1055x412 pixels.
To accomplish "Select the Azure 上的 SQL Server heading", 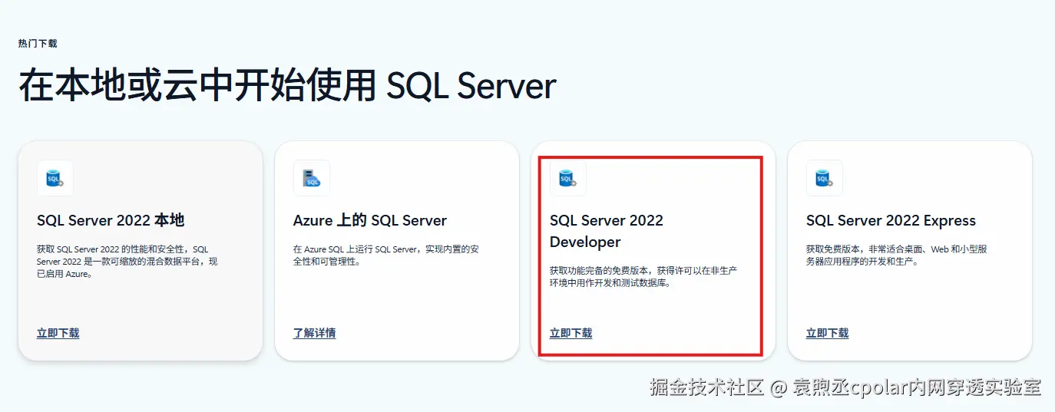I will pos(370,221).
